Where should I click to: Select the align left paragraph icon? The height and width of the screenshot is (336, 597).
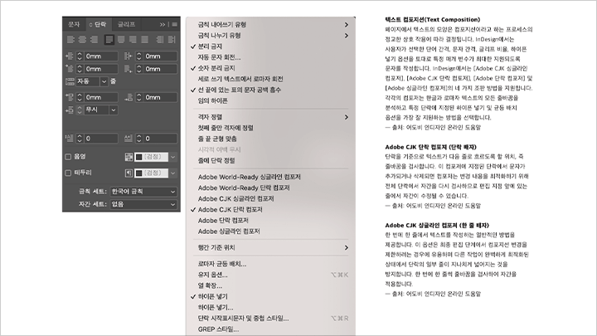pyautogui.click(x=70, y=39)
